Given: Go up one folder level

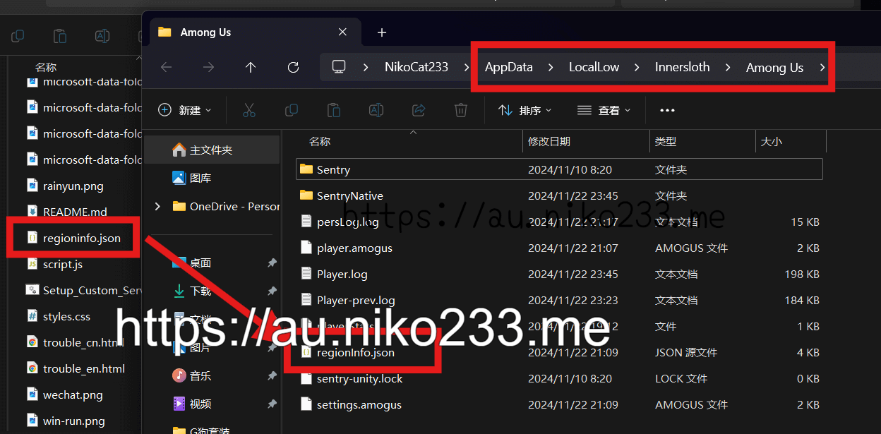Looking at the screenshot, I should (250, 67).
